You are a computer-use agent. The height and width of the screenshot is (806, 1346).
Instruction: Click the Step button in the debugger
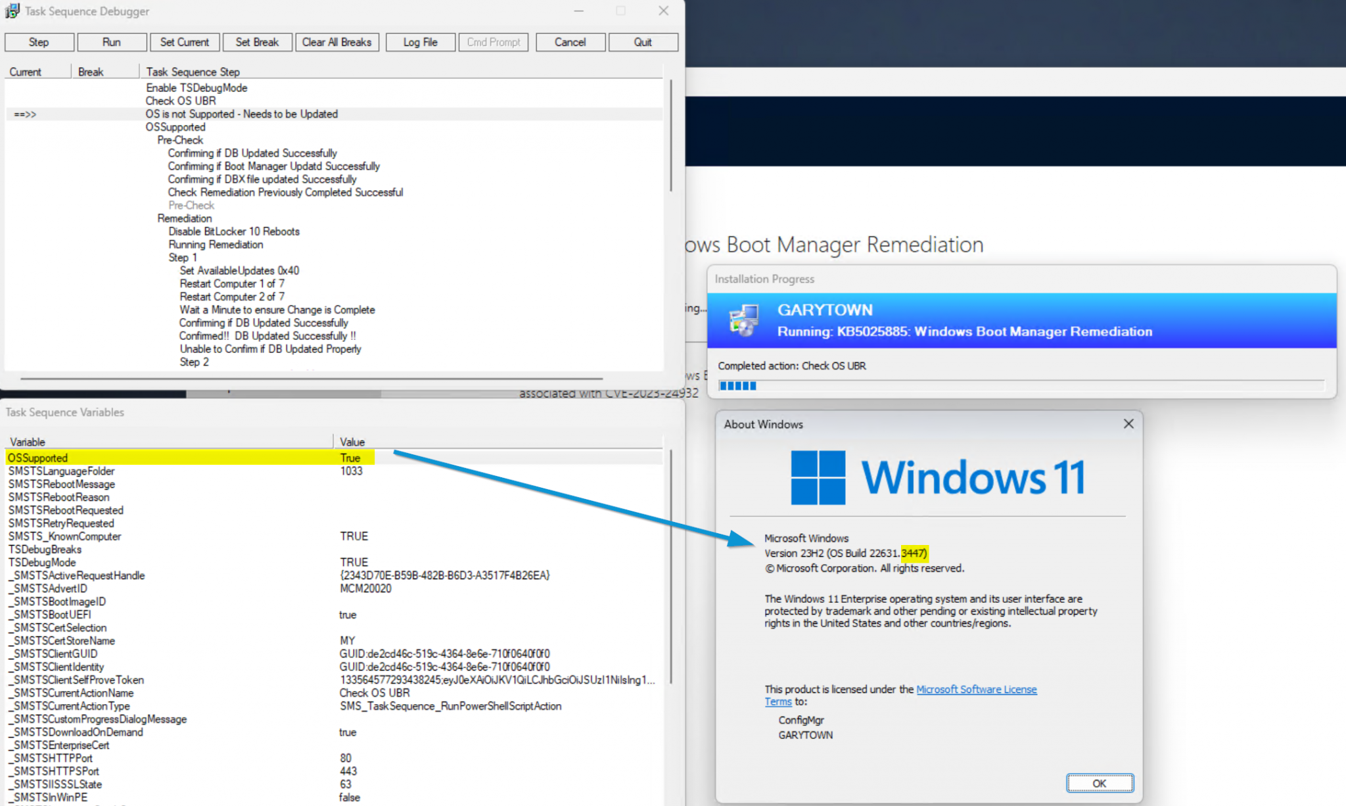(x=39, y=42)
